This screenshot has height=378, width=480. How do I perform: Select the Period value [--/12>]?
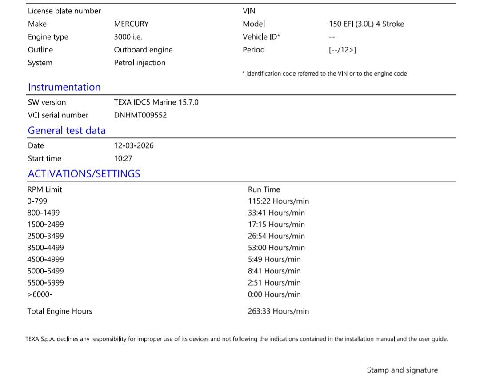(x=342, y=50)
